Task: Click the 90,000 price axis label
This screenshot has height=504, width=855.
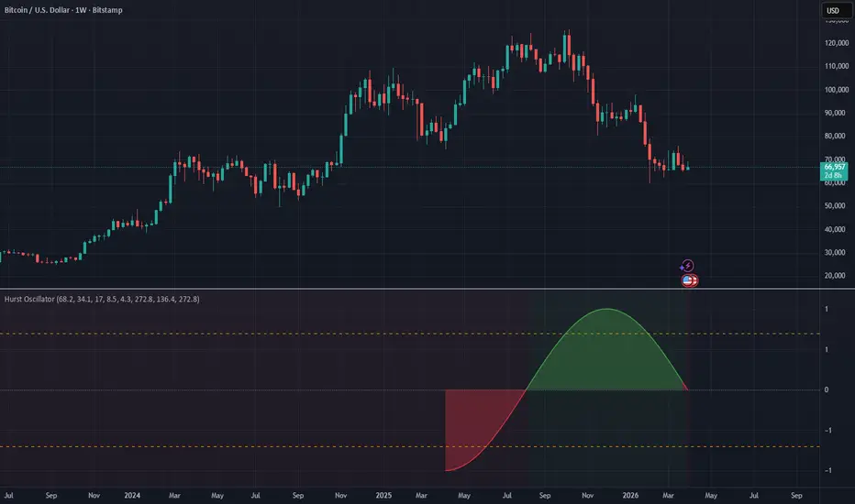Action: click(835, 113)
